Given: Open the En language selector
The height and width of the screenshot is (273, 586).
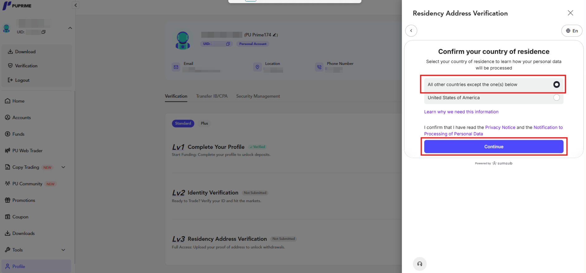Looking at the screenshot, I should click(572, 31).
